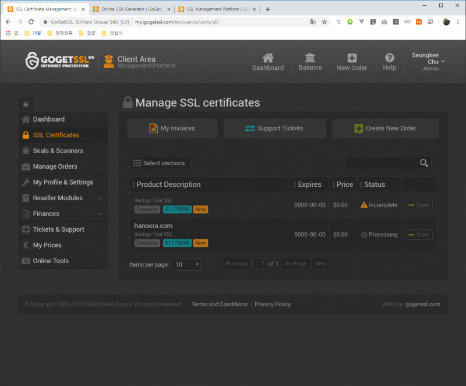Open Seals & Scanners in the sidebar

pyautogui.click(x=63, y=151)
